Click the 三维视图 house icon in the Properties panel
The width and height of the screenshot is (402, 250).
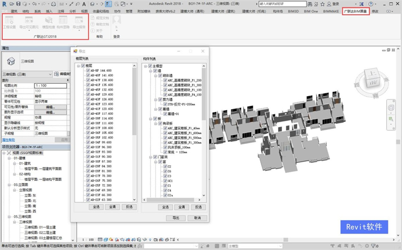click(11, 61)
